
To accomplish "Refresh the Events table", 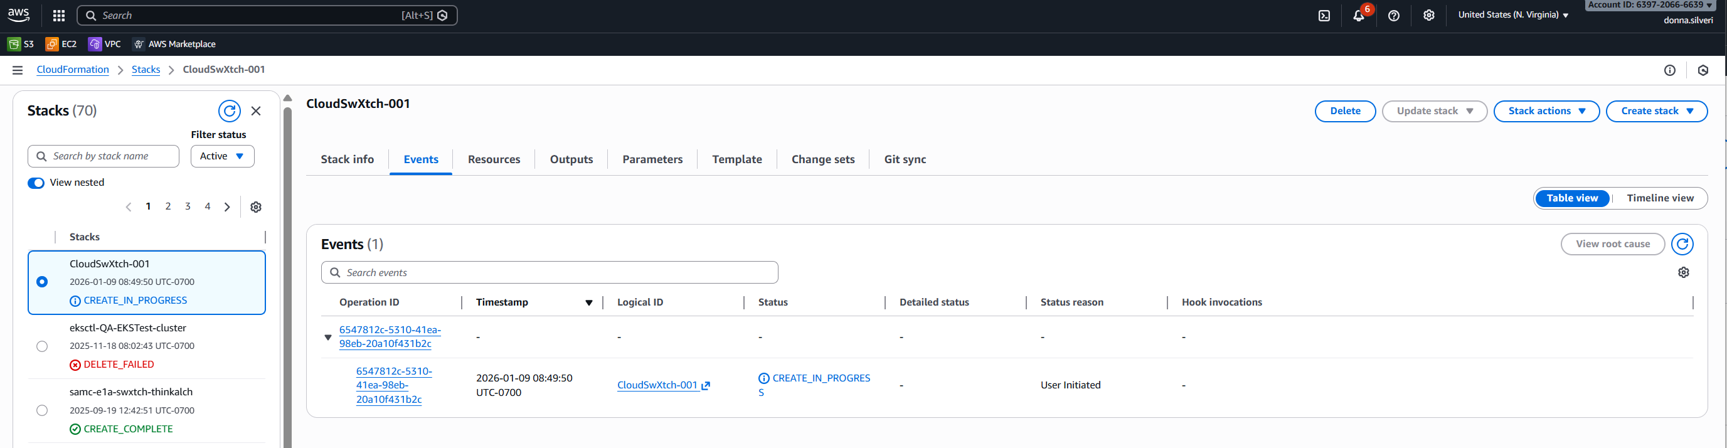I will (x=1681, y=244).
